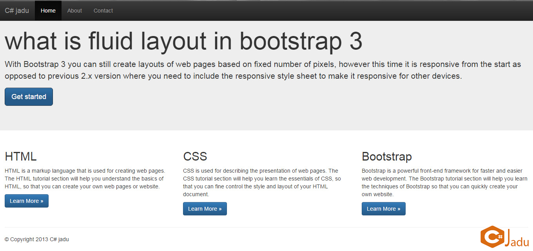The image size is (533, 251).
Task: Click the main heading about fluid layout
Action: pos(183,41)
